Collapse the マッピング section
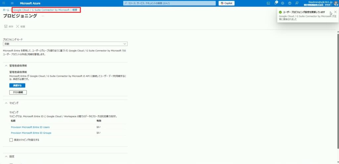The height and width of the screenshot is (164, 339). (6, 103)
